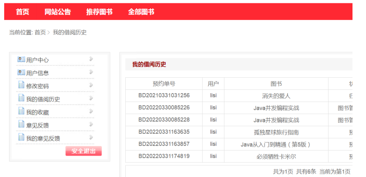Open the 用户信息 sidebar link
The image size is (366, 177).
point(38,73)
